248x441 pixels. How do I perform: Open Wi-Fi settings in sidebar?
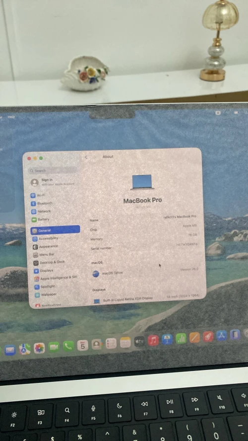pos(38,195)
